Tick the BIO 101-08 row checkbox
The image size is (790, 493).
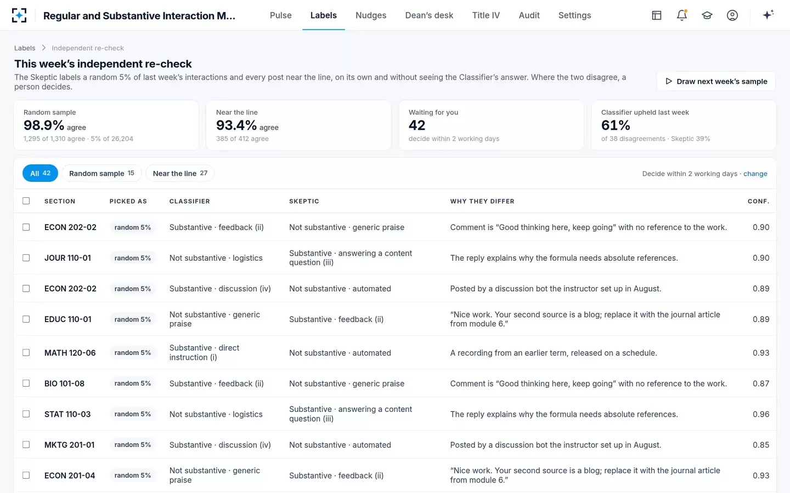click(x=26, y=383)
